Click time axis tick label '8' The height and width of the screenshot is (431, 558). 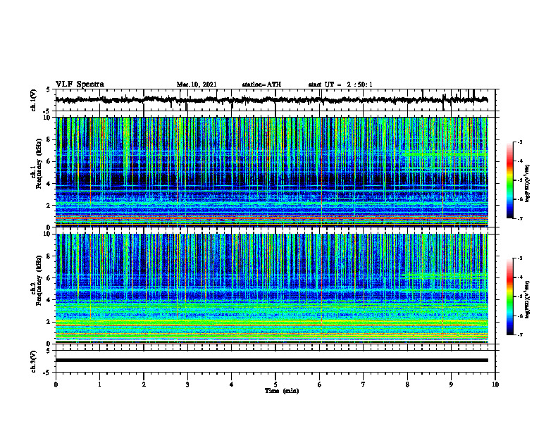click(407, 385)
